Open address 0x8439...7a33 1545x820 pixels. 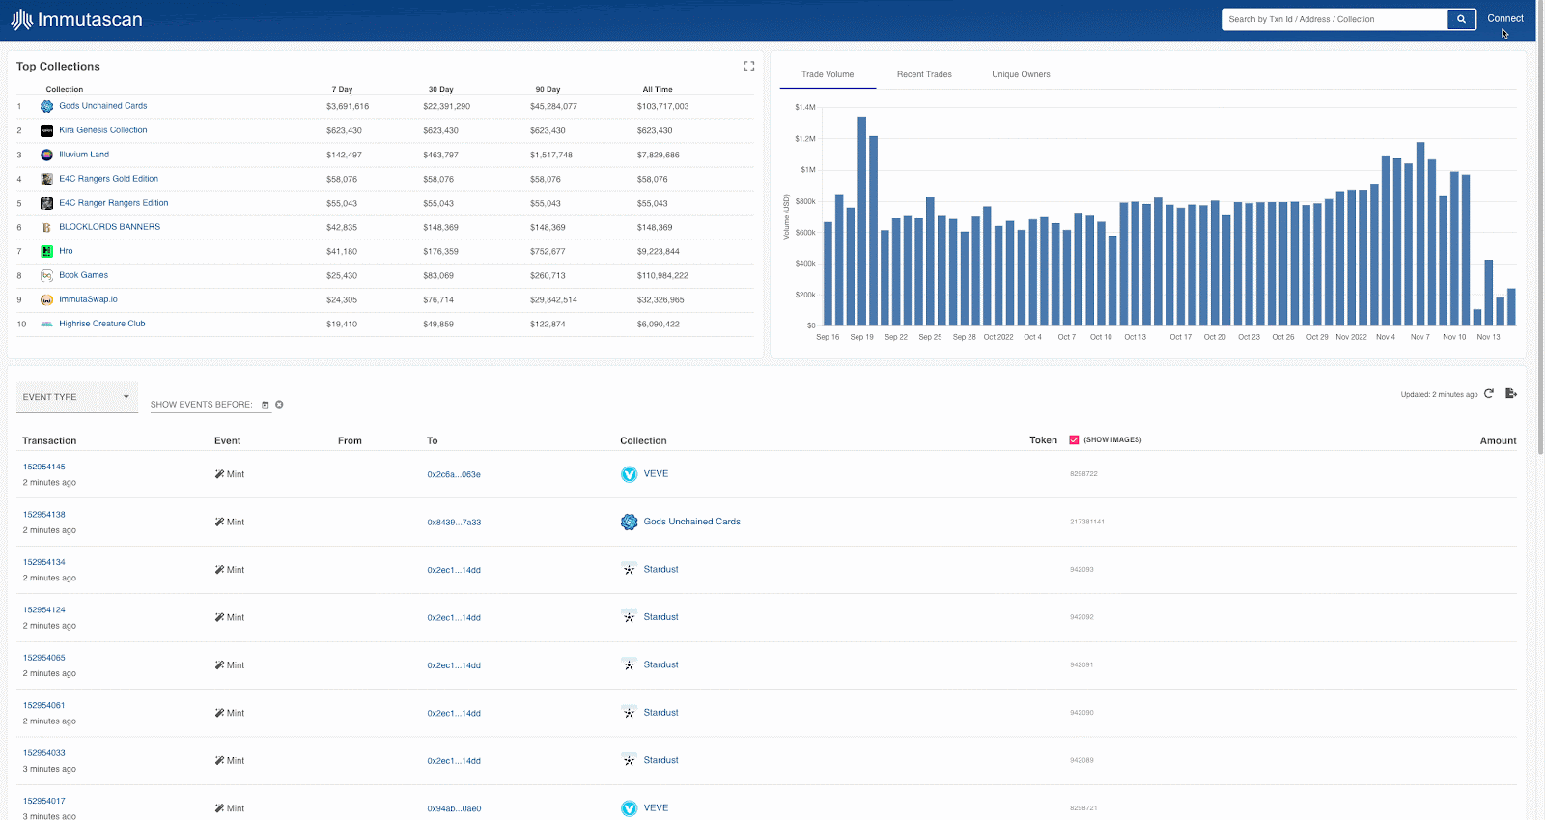[454, 523]
